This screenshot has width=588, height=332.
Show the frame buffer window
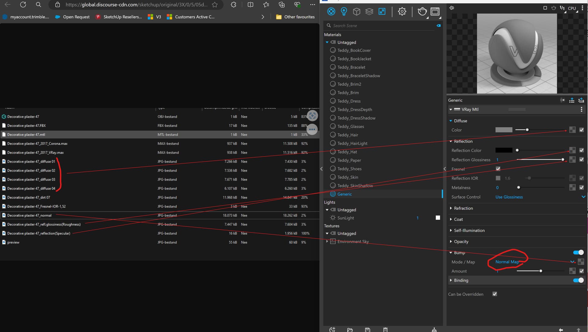click(435, 12)
